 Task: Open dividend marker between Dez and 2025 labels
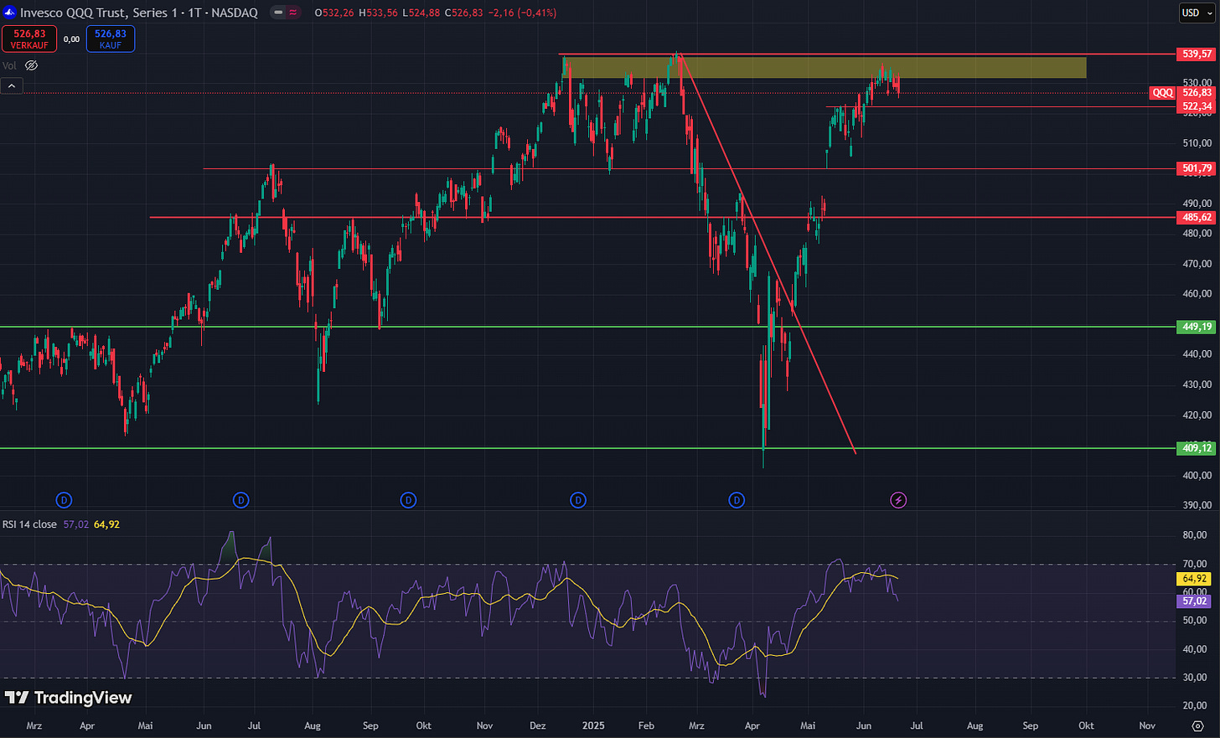point(578,500)
